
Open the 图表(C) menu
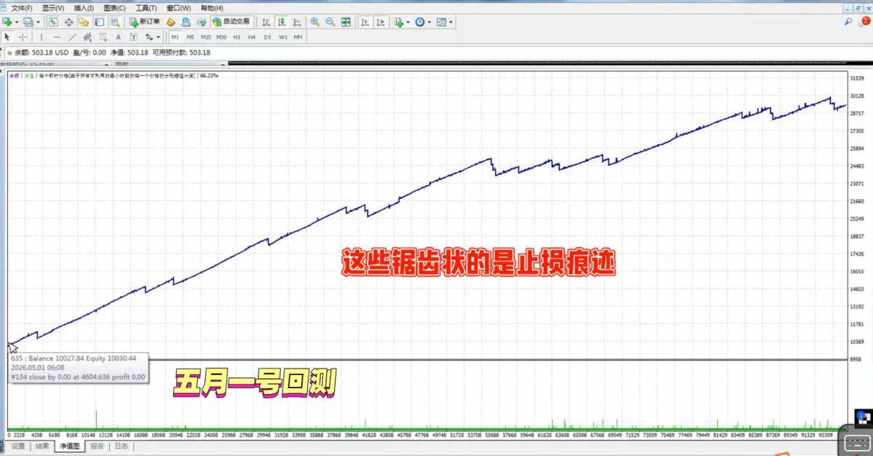114,8
